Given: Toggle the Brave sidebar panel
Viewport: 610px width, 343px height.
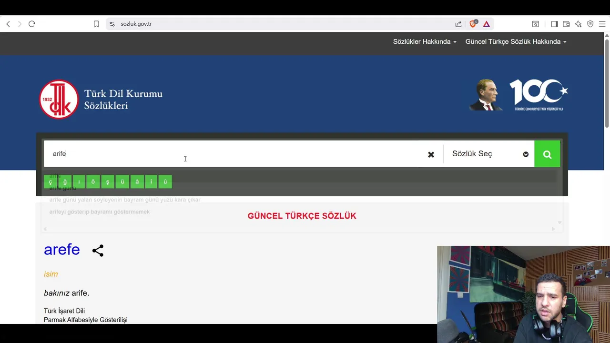Looking at the screenshot, I should (x=554, y=24).
